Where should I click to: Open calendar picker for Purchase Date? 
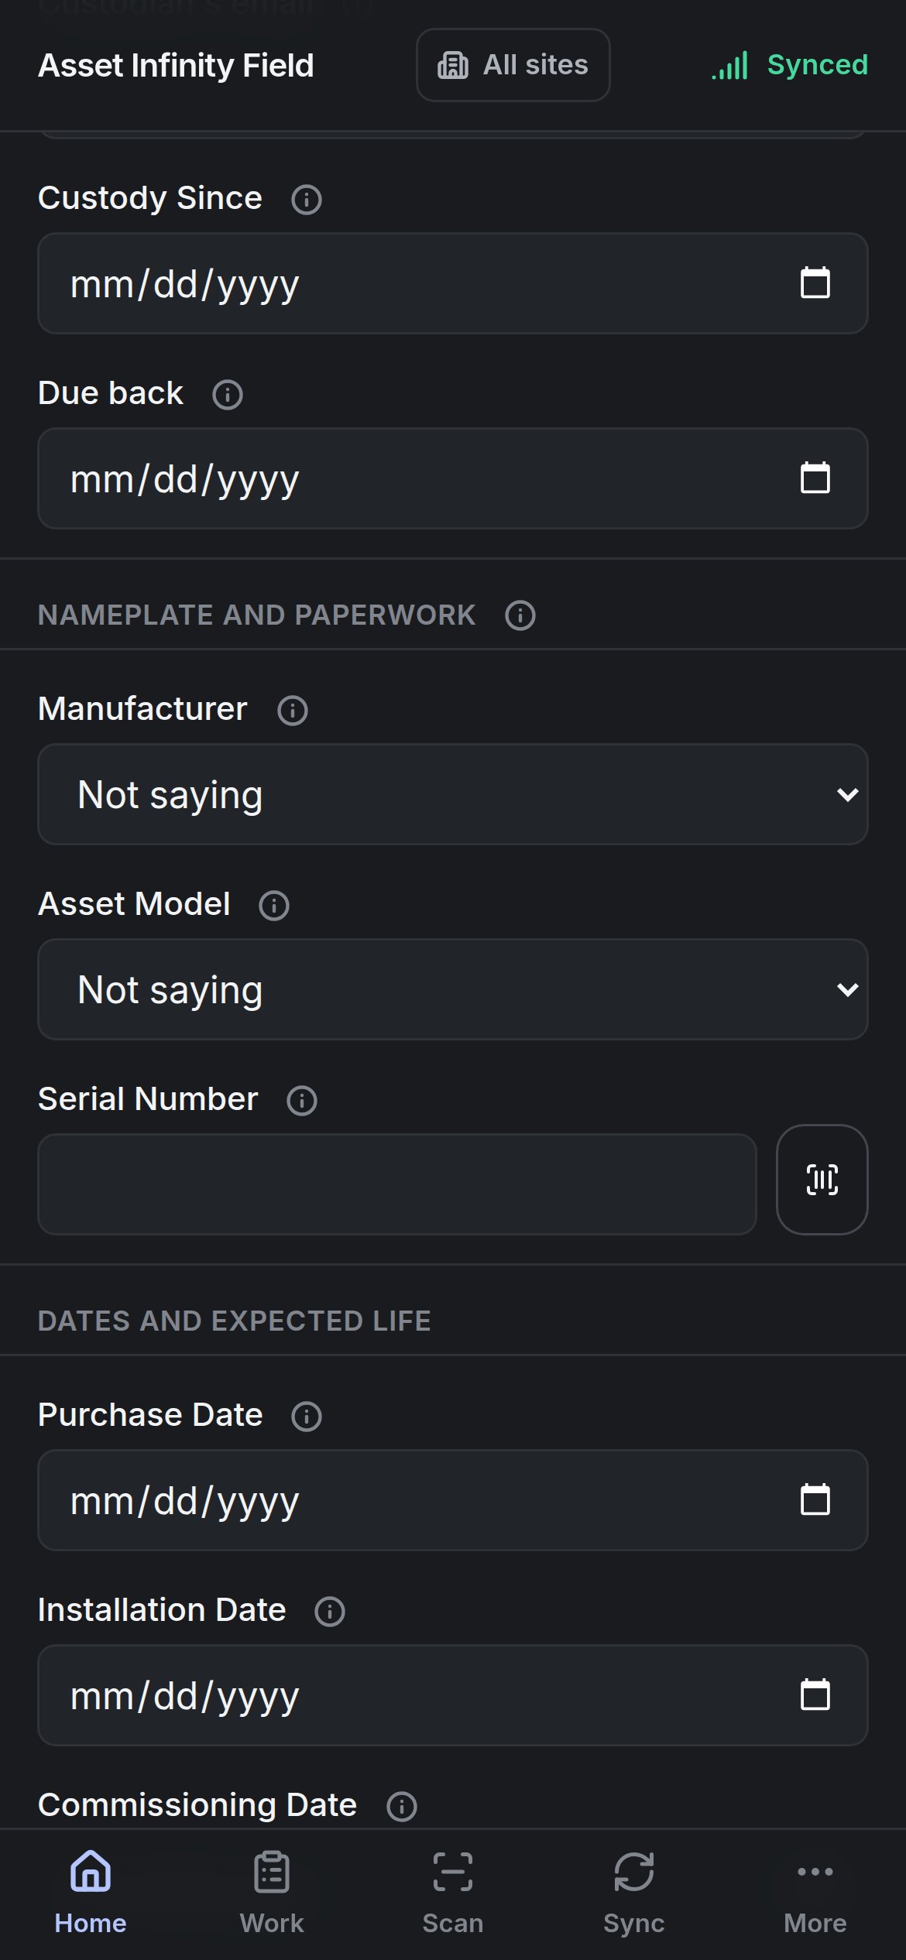point(815,1500)
